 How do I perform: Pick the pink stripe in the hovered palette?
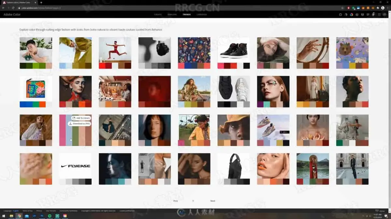pyautogui.click(x=62, y=130)
